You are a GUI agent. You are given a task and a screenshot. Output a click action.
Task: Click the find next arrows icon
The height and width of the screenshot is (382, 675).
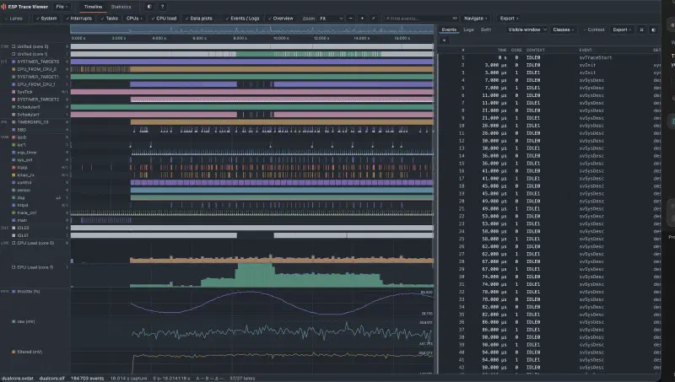pyautogui.click(x=455, y=19)
